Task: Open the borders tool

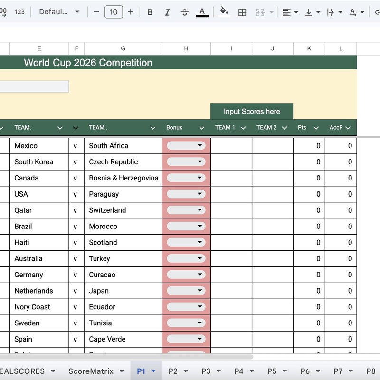Action: click(242, 12)
